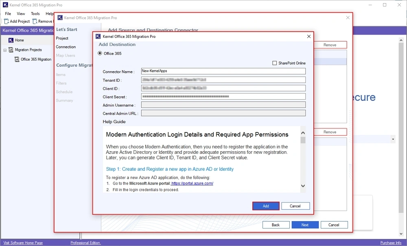Click the Kernel icon on the connector dialog
This screenshot has width=407, height=246.
pyautogui.click(x=59, y=17)
